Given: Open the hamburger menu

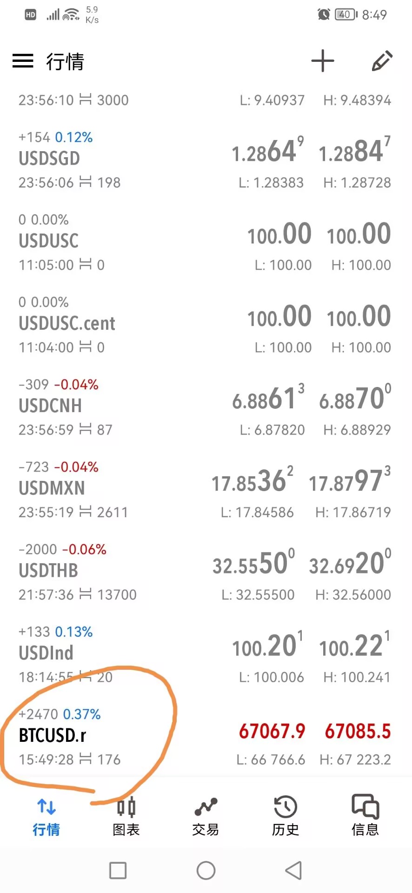Looking at the screenshot, I should 23,61.
